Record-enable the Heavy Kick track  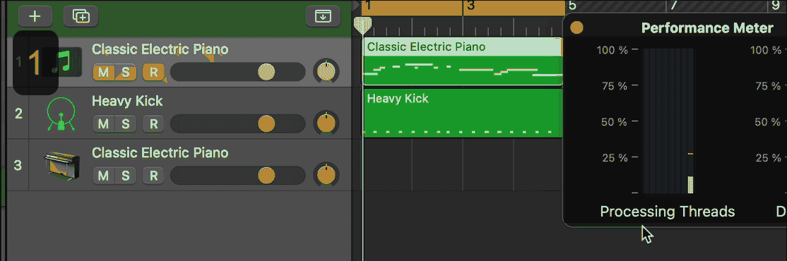click(x=153, y=123)
